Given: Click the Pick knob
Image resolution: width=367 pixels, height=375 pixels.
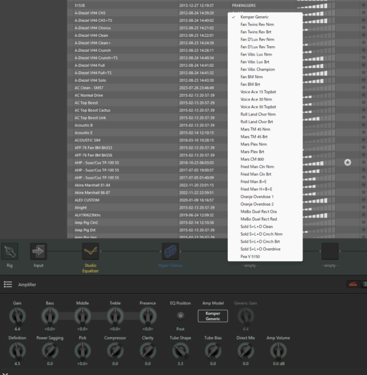Looking at the screenshot, I should (x=82, y=351).
